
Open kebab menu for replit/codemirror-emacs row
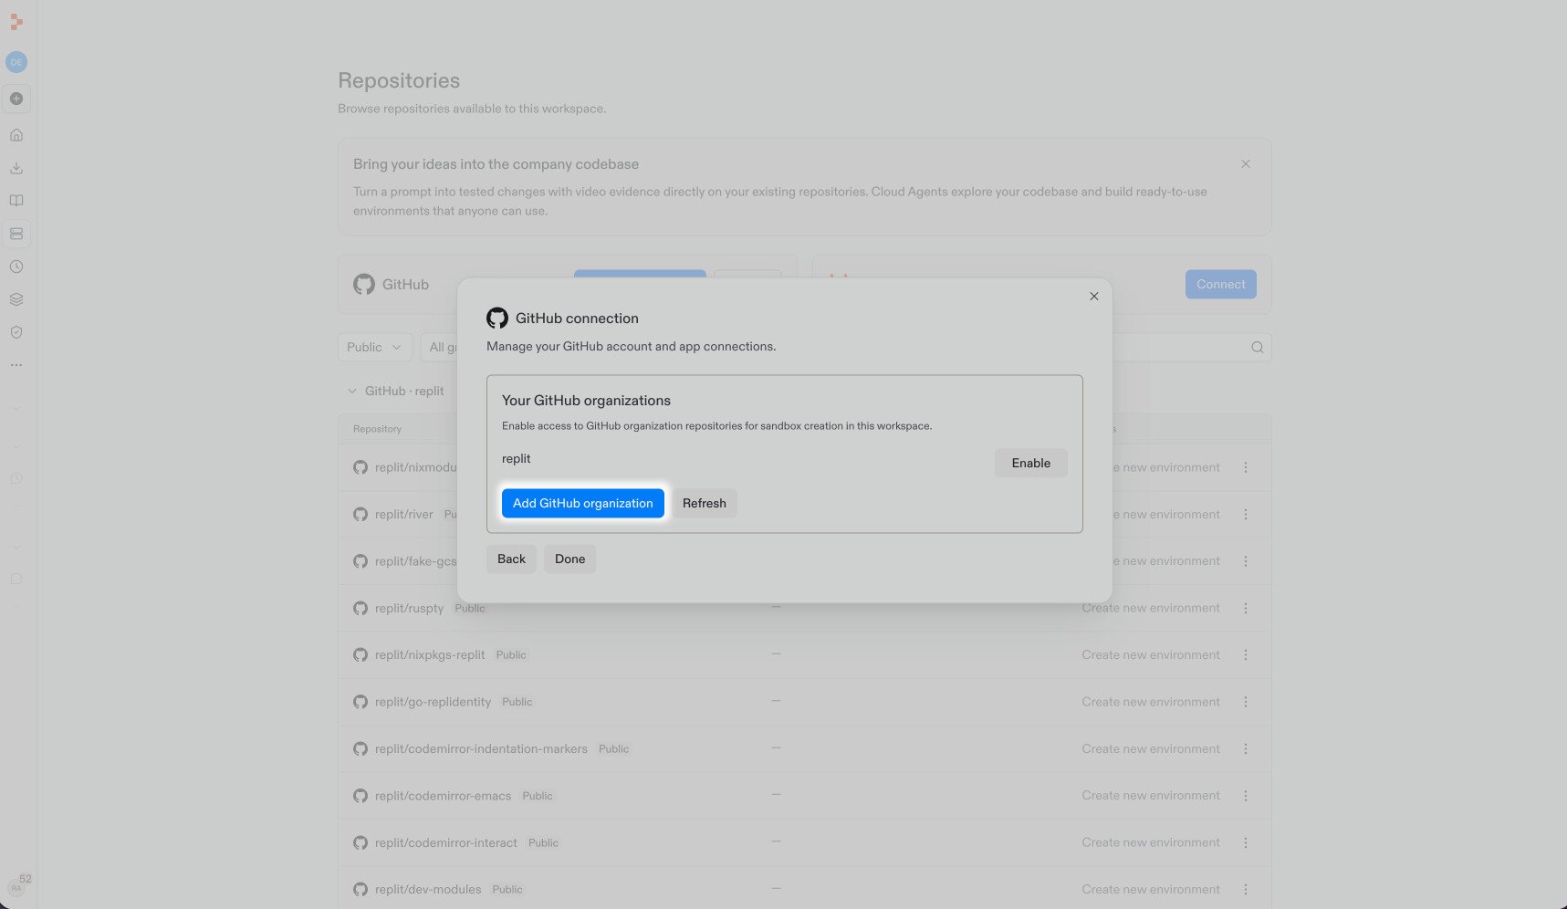[1245, 796]
